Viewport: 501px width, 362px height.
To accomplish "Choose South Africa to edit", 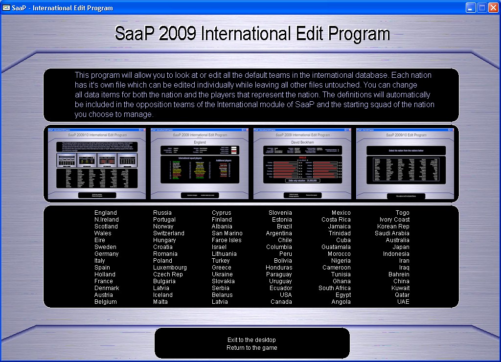I will pyautogui.click(x=335, y=288).
